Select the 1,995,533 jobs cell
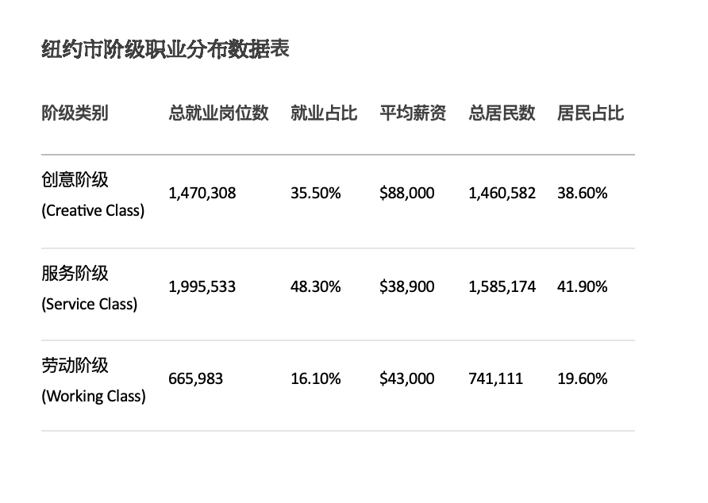 click(x=202, y=286)
